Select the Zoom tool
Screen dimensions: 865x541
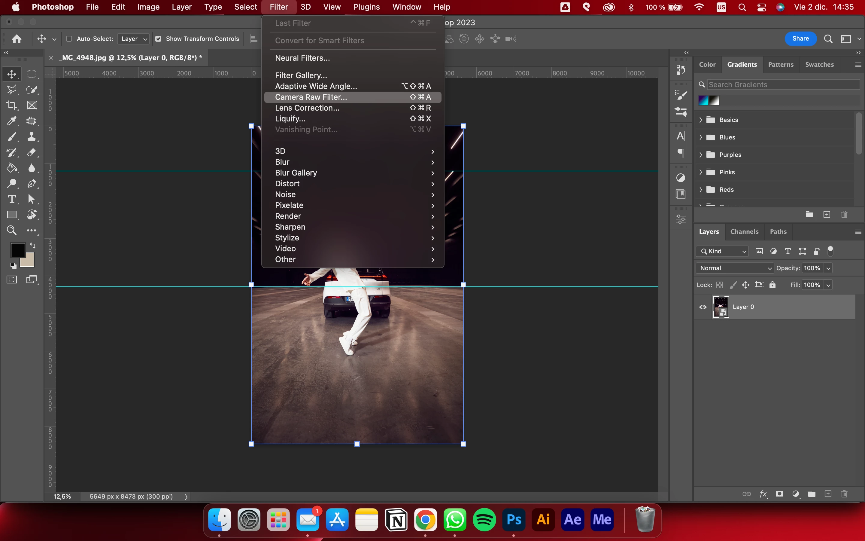(x=11, y=231)
